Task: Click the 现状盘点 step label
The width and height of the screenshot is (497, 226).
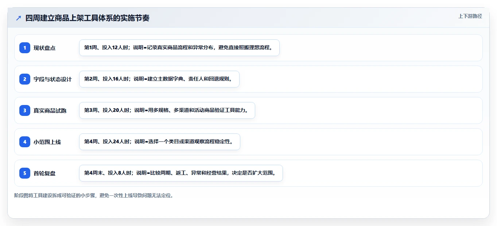Action: 44,48
